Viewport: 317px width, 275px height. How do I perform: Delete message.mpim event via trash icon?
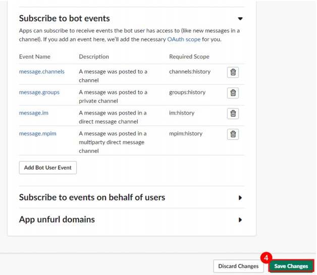[x=233, y=134]
